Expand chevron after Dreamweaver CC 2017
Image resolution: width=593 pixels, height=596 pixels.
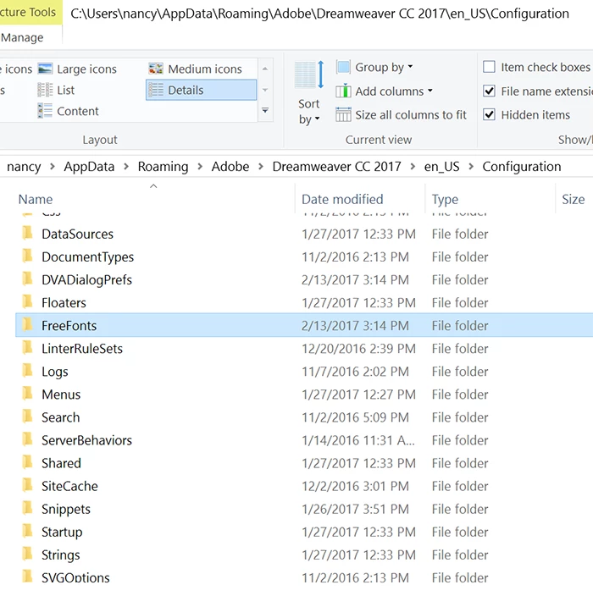[413, 167]
